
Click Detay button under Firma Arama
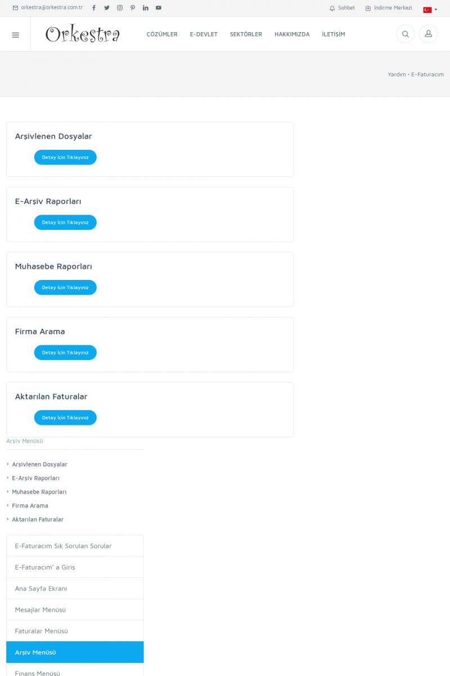[65, 353]
